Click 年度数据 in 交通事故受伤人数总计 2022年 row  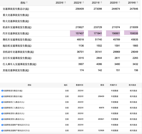pos(115,119)
